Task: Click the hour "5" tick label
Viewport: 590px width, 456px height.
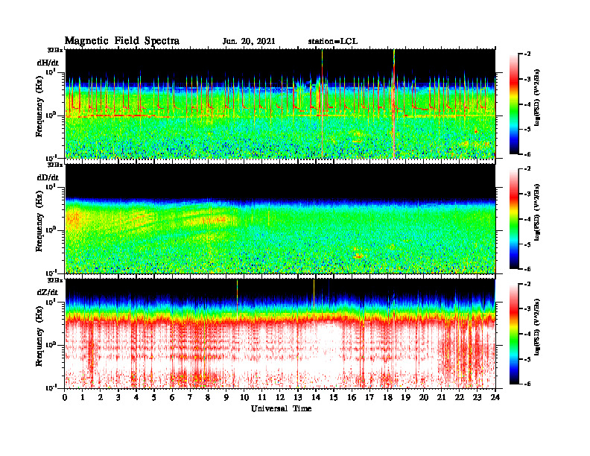Action: (x=154, y=398)
